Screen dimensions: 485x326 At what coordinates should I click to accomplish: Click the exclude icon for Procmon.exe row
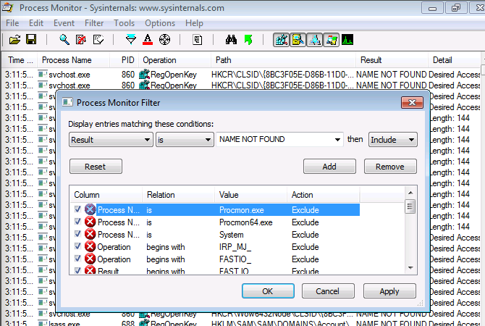[90, 209]
